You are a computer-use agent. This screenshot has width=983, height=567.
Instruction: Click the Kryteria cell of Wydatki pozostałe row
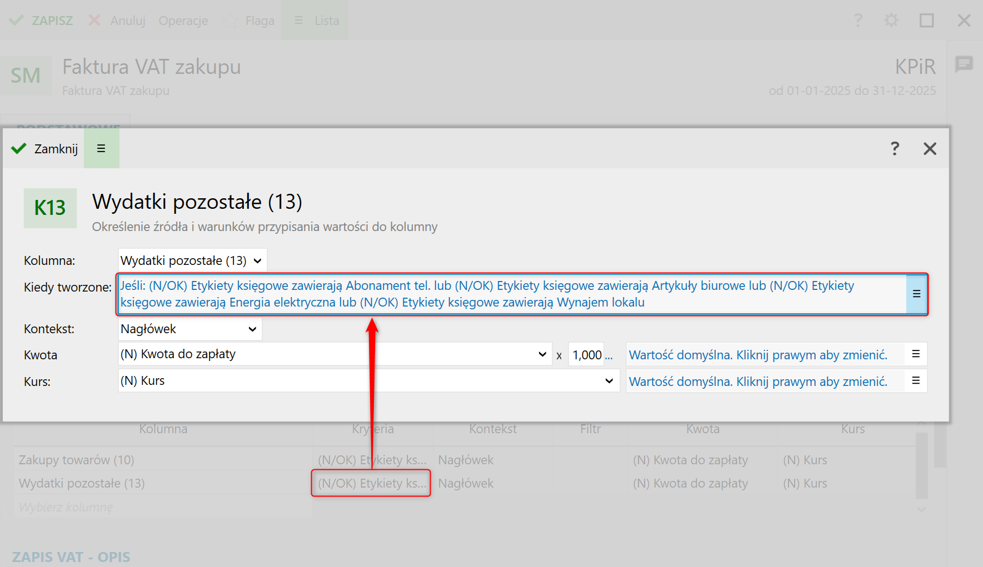coord(372,483)
